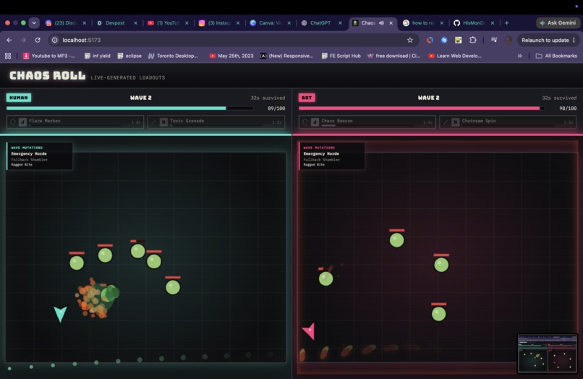Viewport: 583px width, 379px height.
Task: Open the apps grid in bookmarks bar
Action: point(8,56)
